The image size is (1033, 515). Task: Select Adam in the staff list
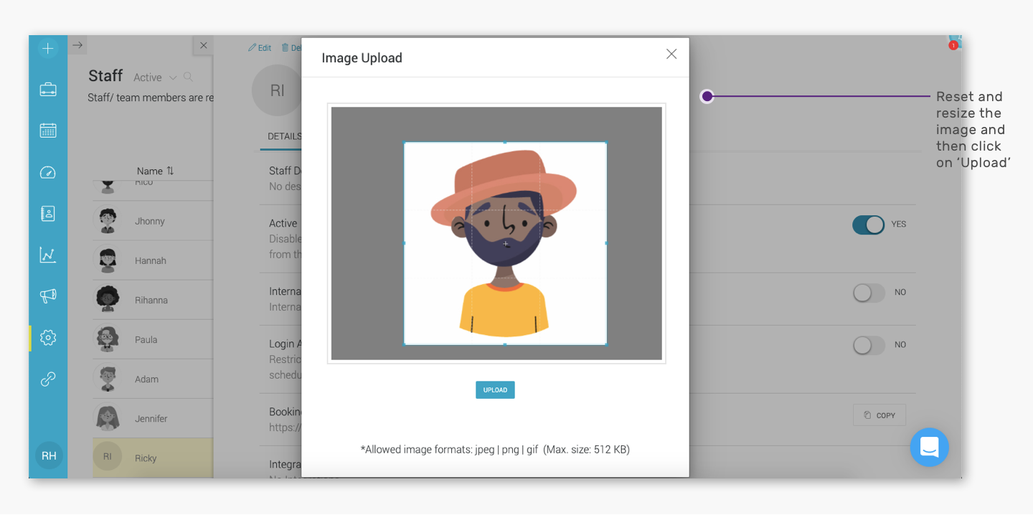click(153, 379)
